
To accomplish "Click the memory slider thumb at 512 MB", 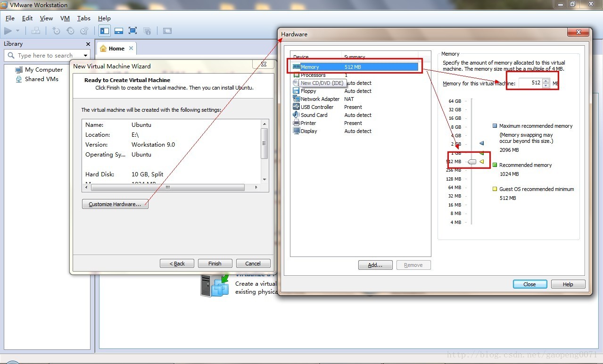I will tap(472, 162).
